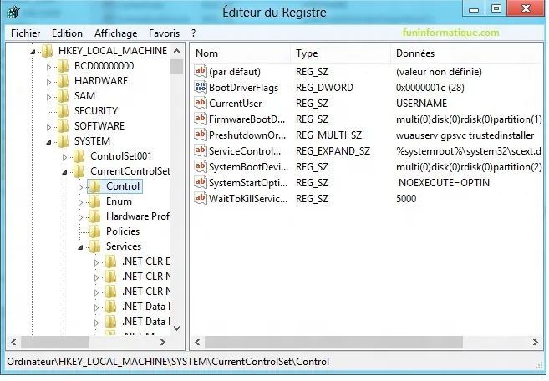Collapse the SYSTEM key arrow

click(x=48, y=142)
